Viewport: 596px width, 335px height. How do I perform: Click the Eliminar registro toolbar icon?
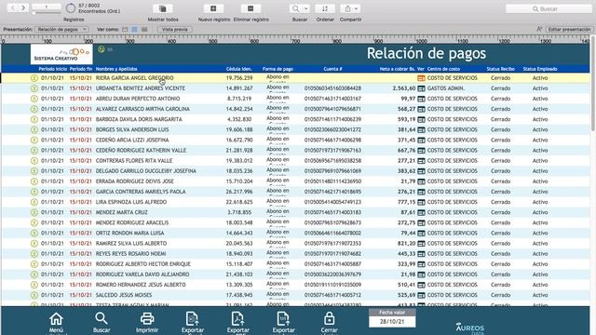point(251,8)
